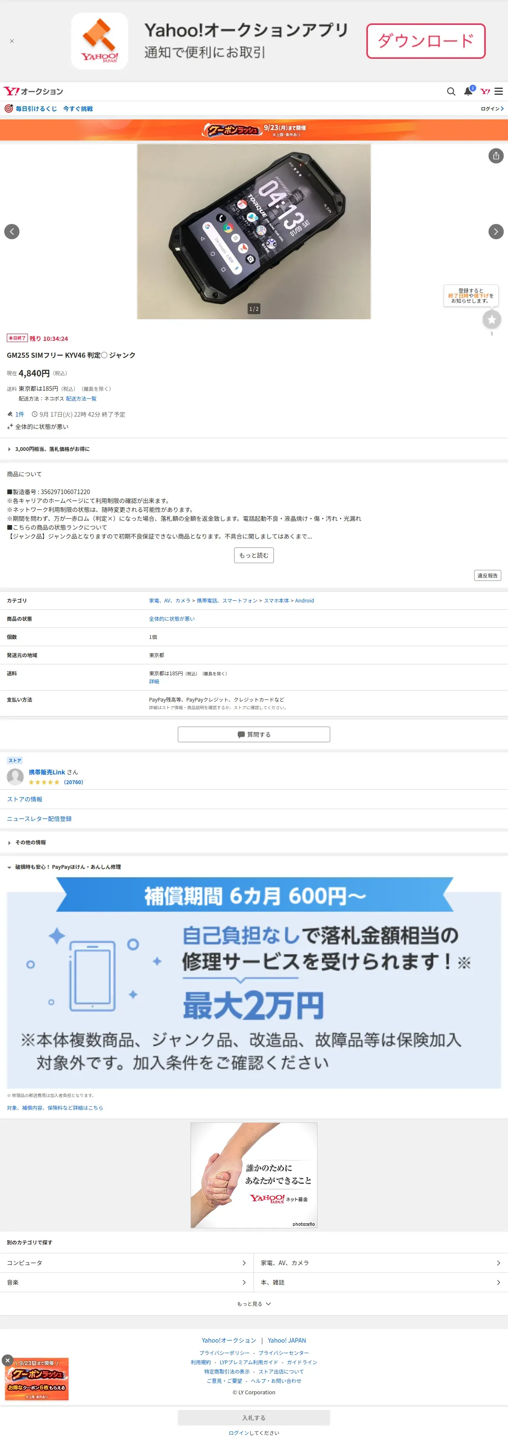The width and height of the screenshot is (508, 1440).
Task: Open search with the magnifier icon
Action: [450, 91]
